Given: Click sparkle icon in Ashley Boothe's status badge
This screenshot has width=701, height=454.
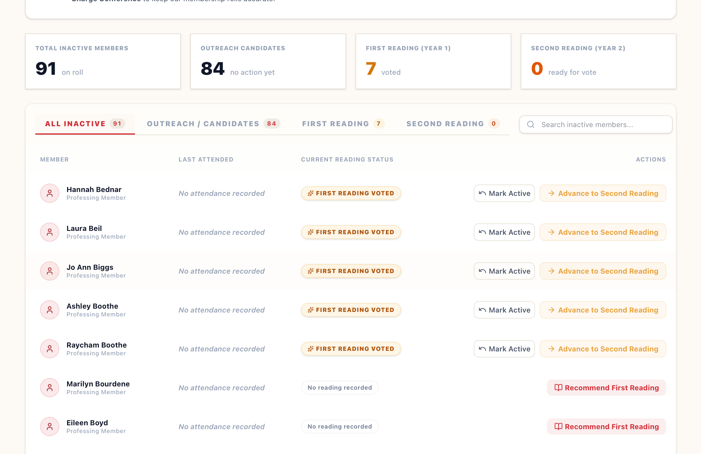Looking at the screenshot, I should click(311, 310).
